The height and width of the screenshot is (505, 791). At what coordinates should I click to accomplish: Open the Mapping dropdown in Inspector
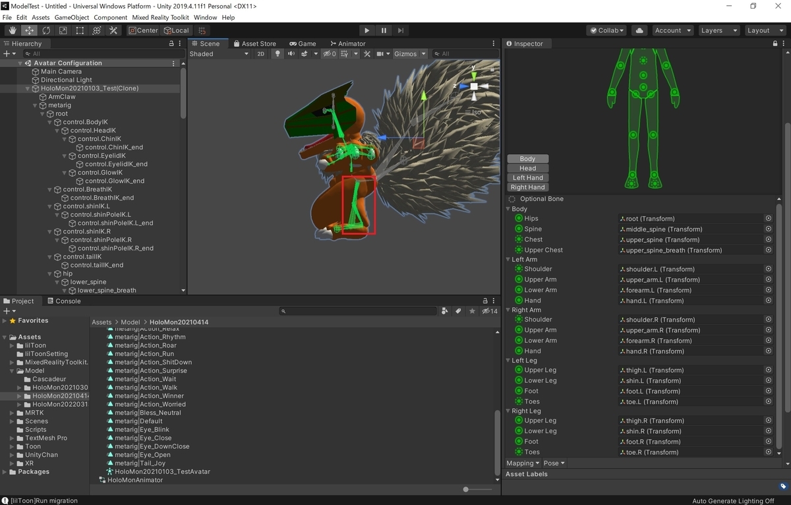tap(523, 463)
